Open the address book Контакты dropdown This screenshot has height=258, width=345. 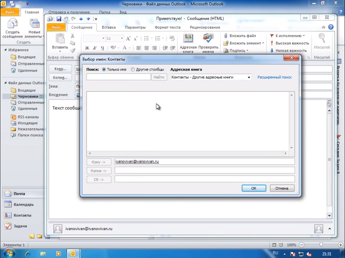point(249,77)
